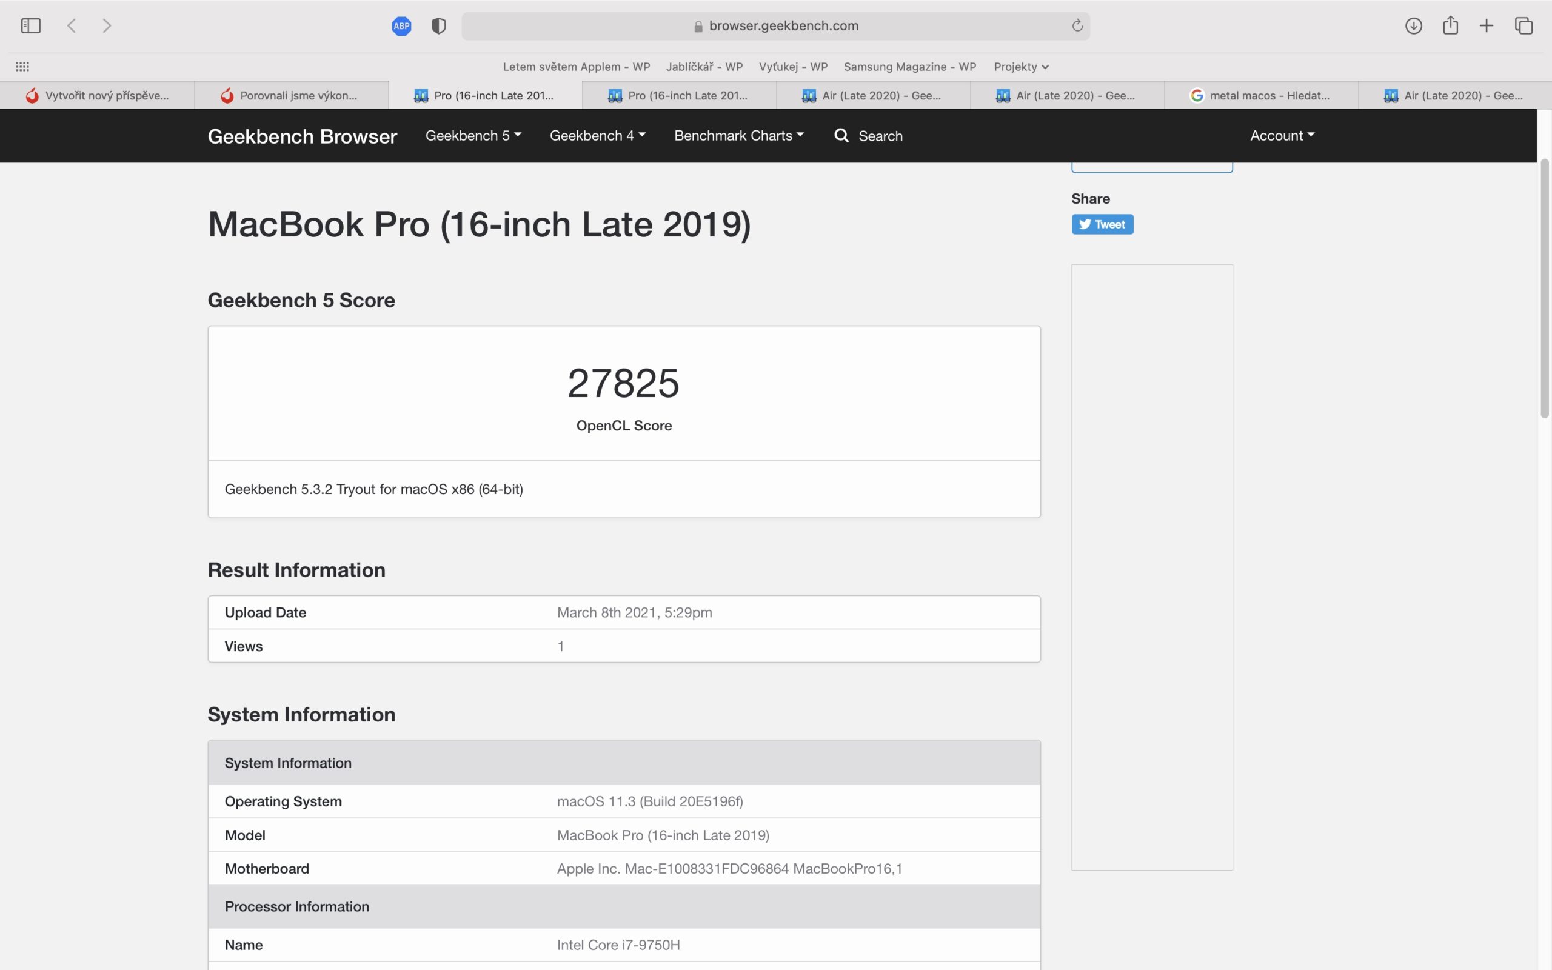Click the page's vertical scrollbar
The width and height of the screenshot is (1552, 970).
tap(1544, 289)
